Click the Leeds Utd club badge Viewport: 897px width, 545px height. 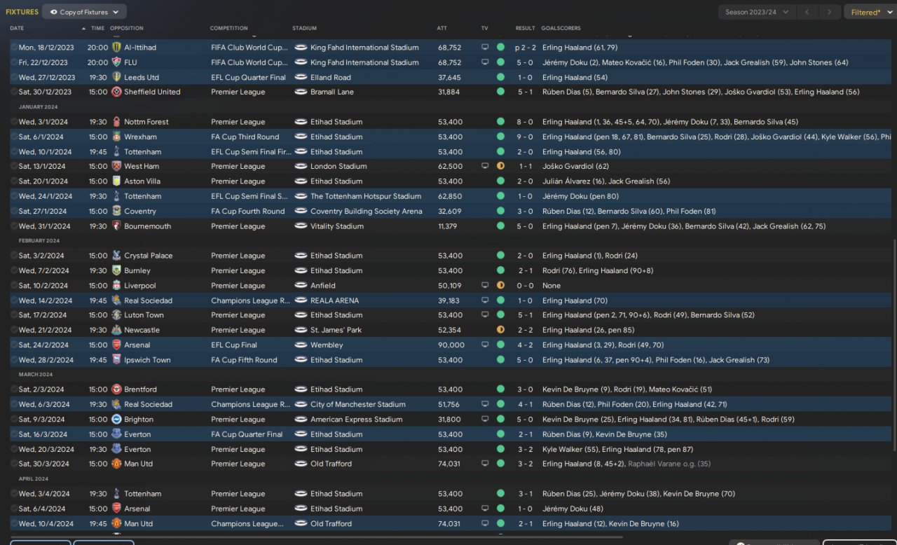point(116,78)
